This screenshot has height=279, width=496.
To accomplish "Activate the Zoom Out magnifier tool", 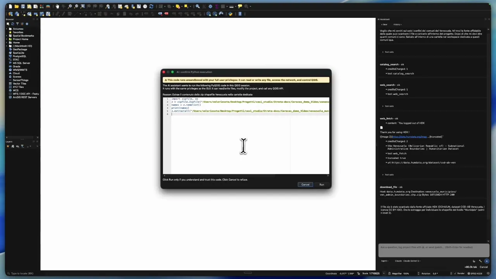I will click(x=76, y=7).
